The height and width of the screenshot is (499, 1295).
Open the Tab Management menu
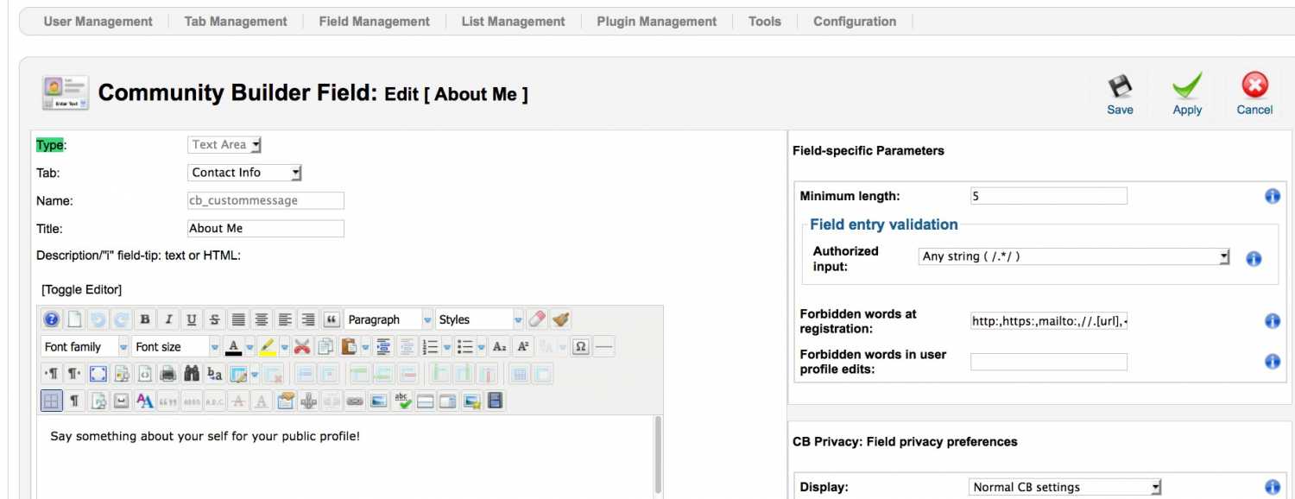click(236, 22)
